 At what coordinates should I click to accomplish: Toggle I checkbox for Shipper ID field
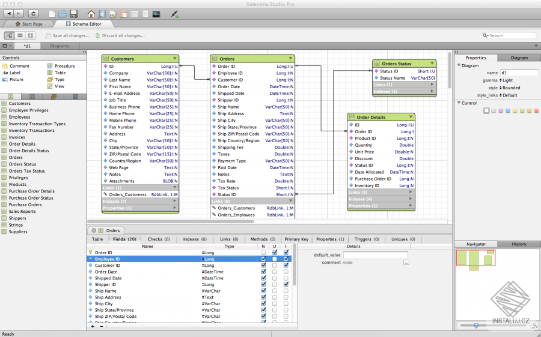[x=286, y=284]
